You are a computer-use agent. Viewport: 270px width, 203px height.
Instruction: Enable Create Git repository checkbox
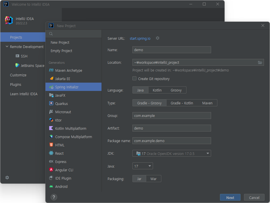134,79
